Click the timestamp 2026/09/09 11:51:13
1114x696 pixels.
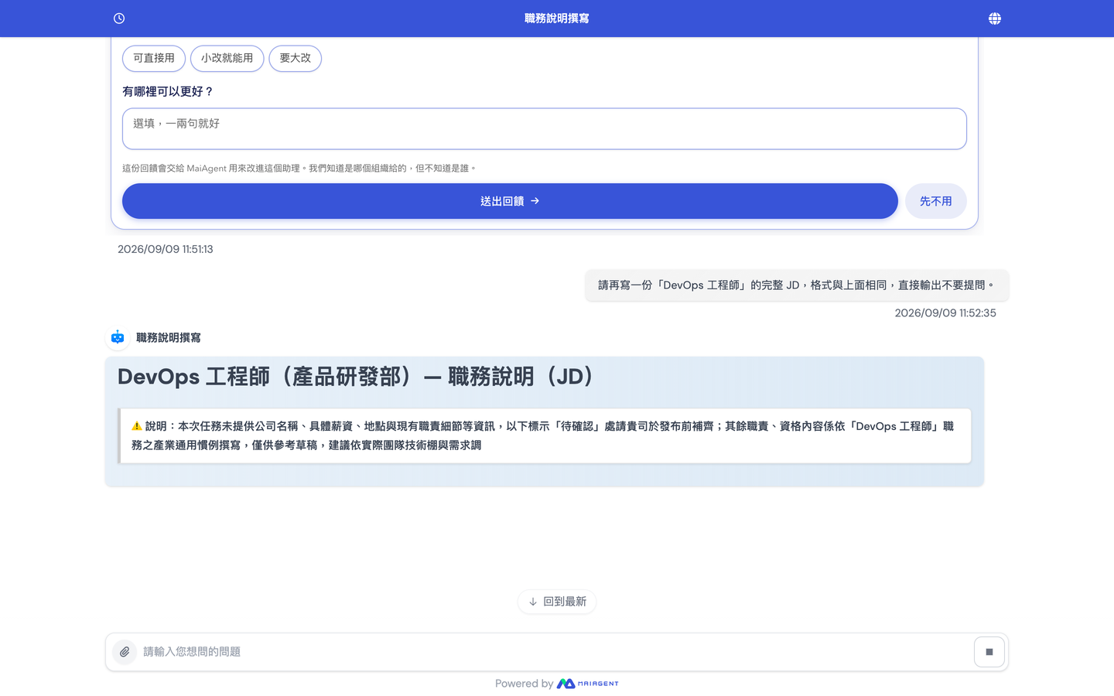(x=166, y=249)
